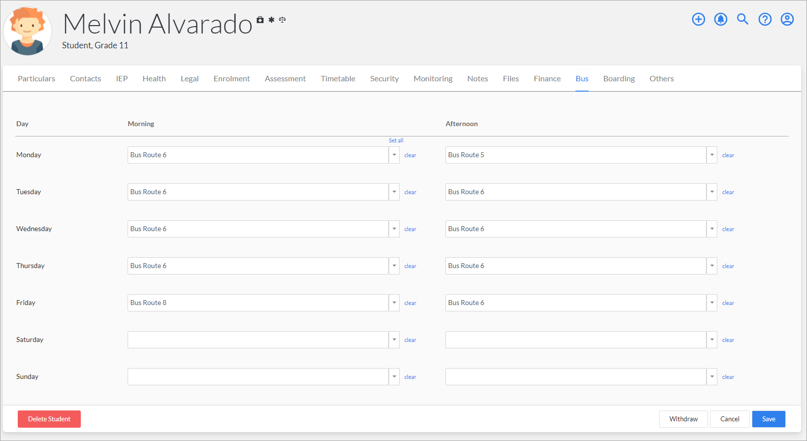Open the notifications bell
The width and height of the screenshot is (807, 441).
coord(720,19)
